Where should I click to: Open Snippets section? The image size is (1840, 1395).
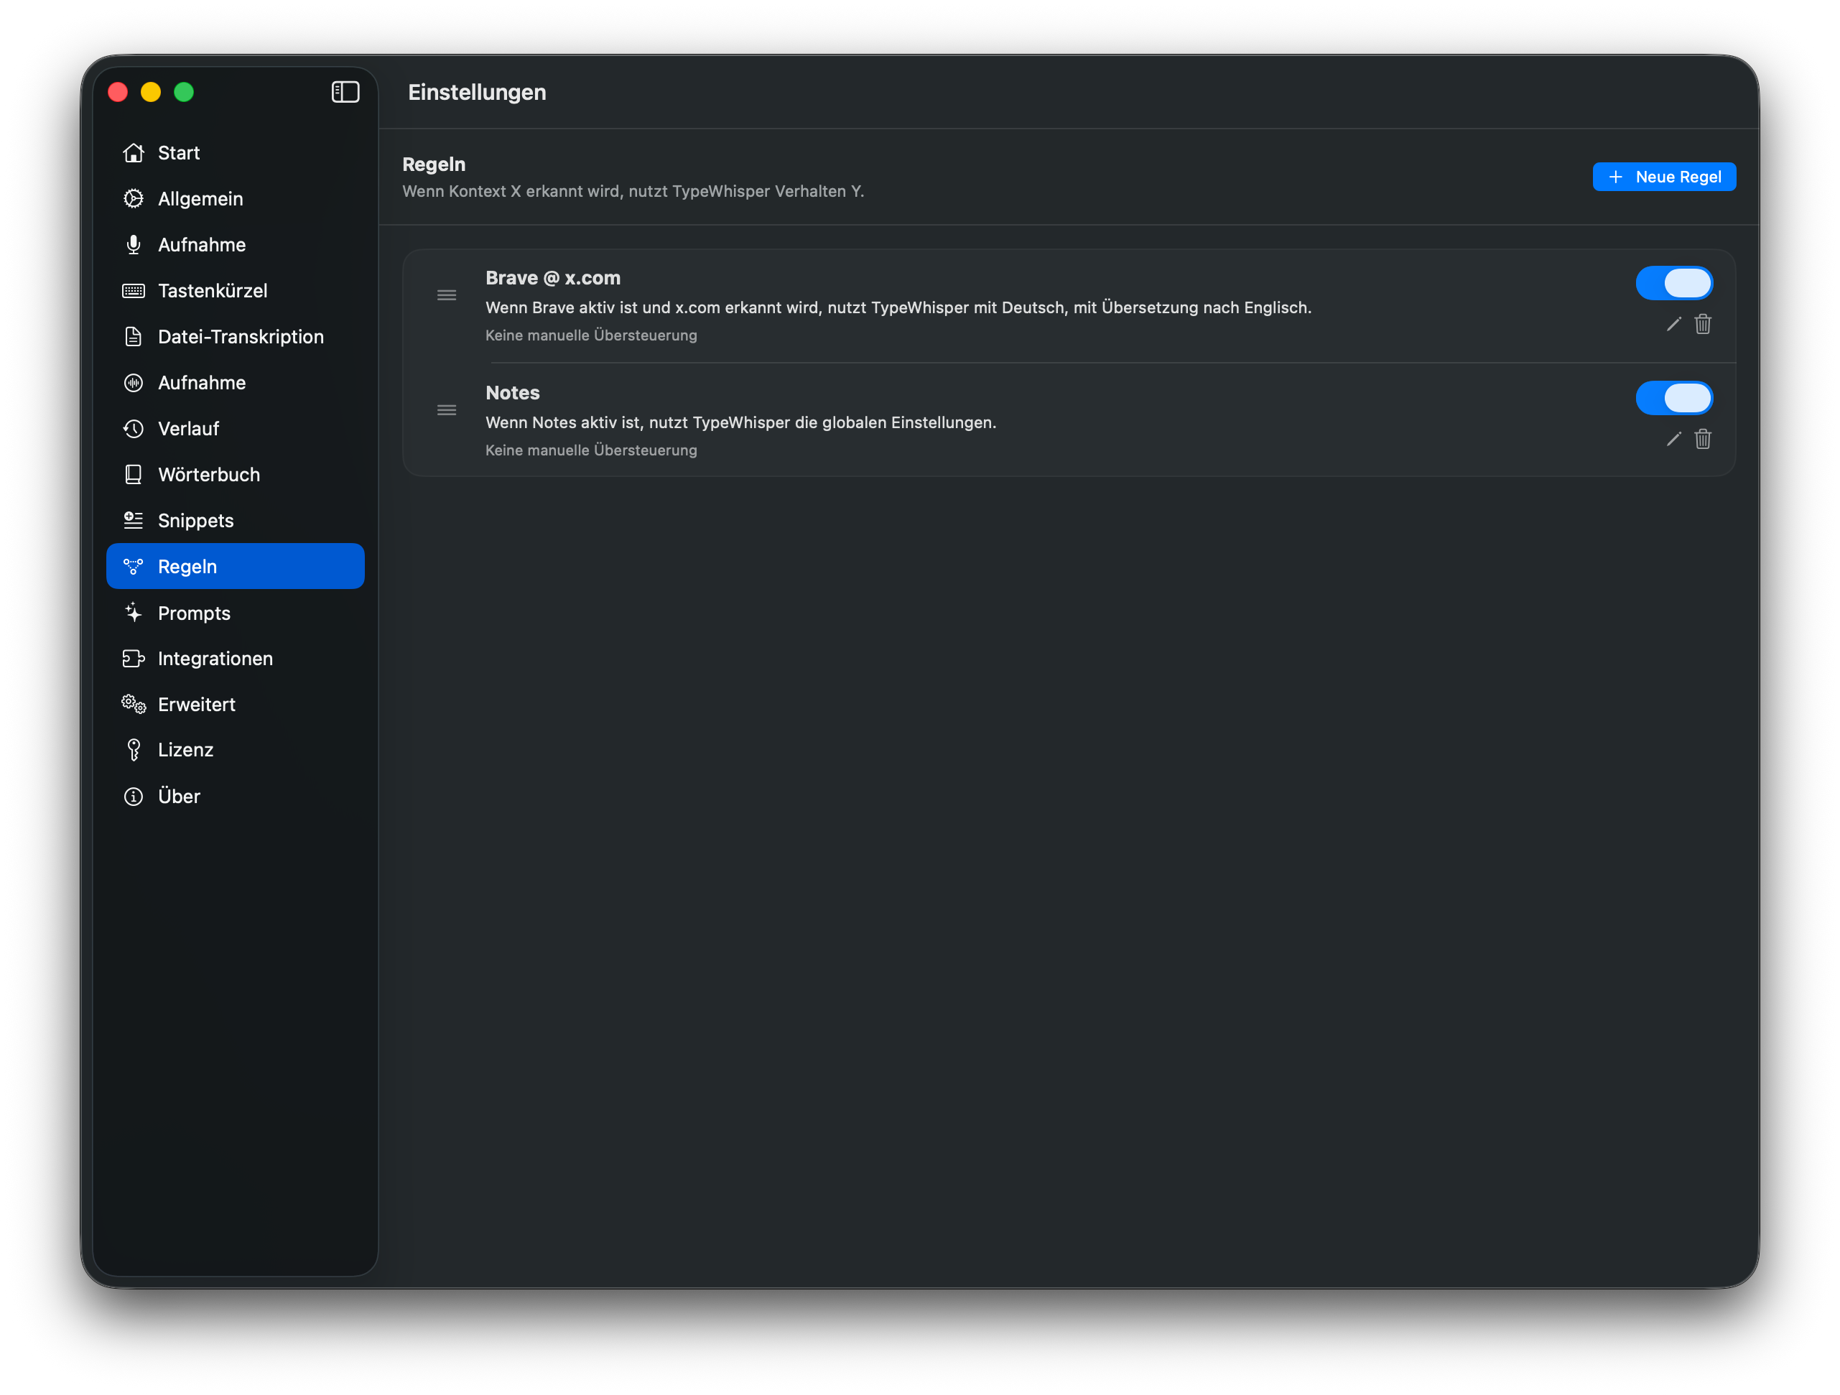pos(236,521)
